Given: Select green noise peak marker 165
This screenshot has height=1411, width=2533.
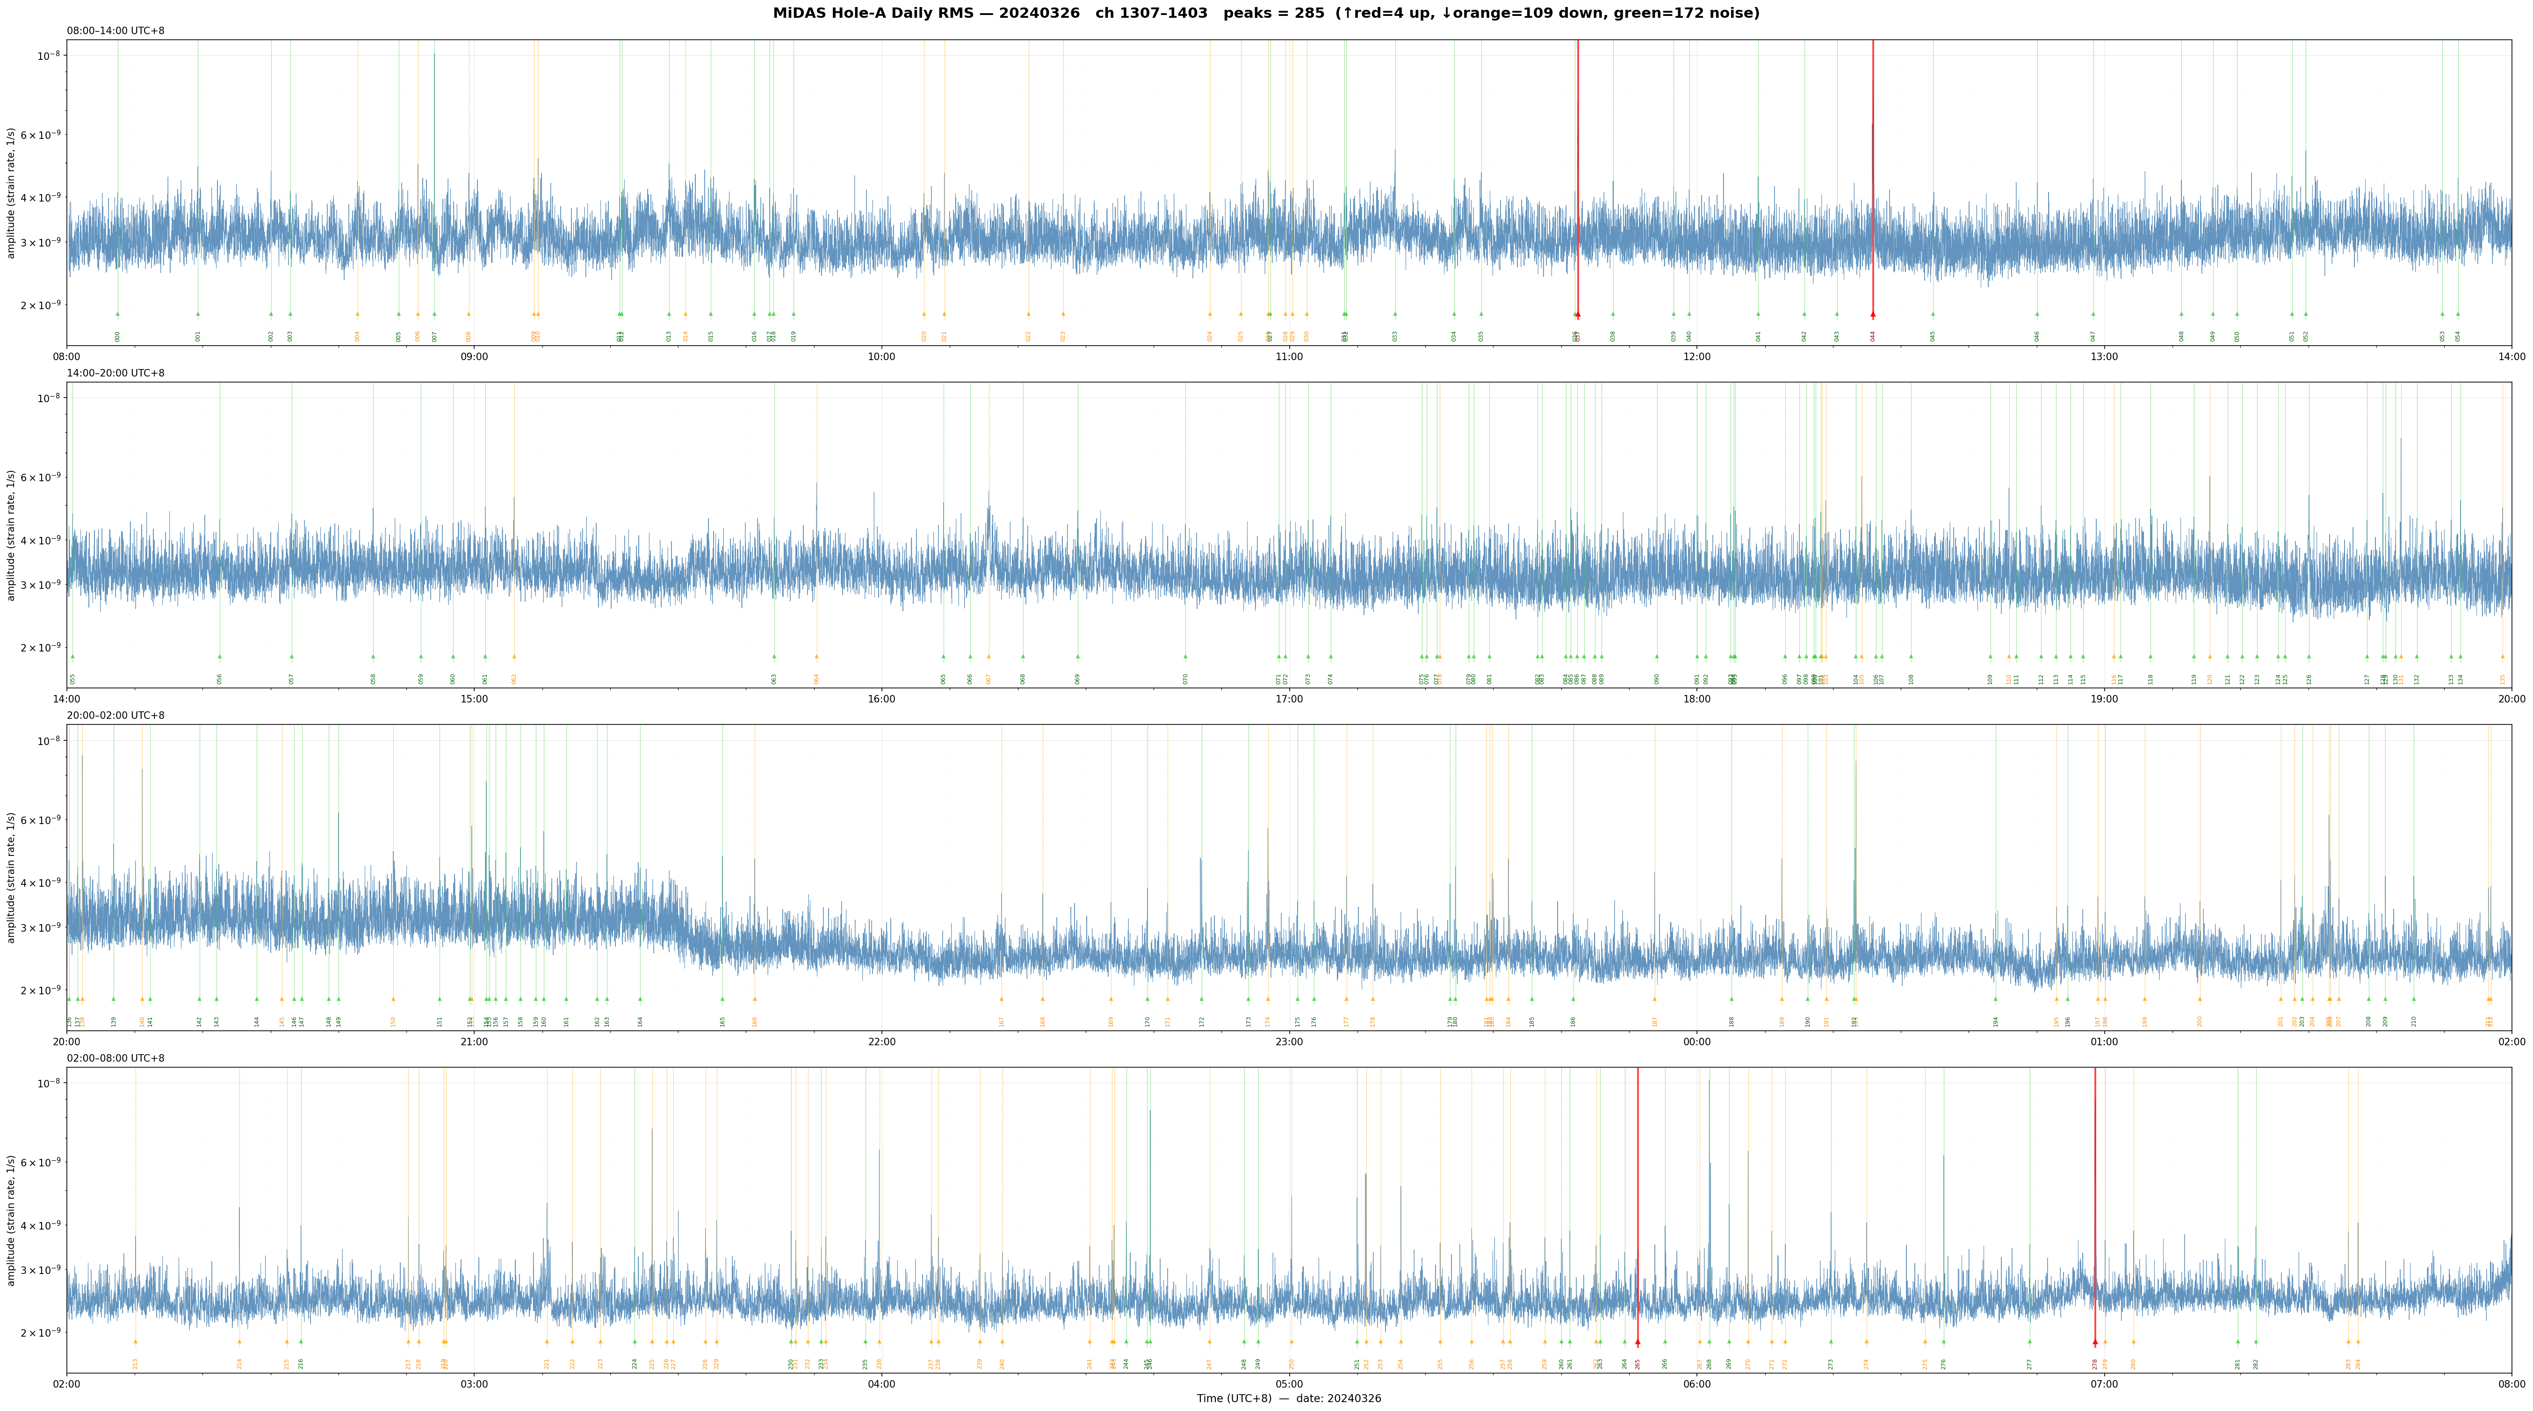Looking at the screenshot, I should click(x=722, y=999).
